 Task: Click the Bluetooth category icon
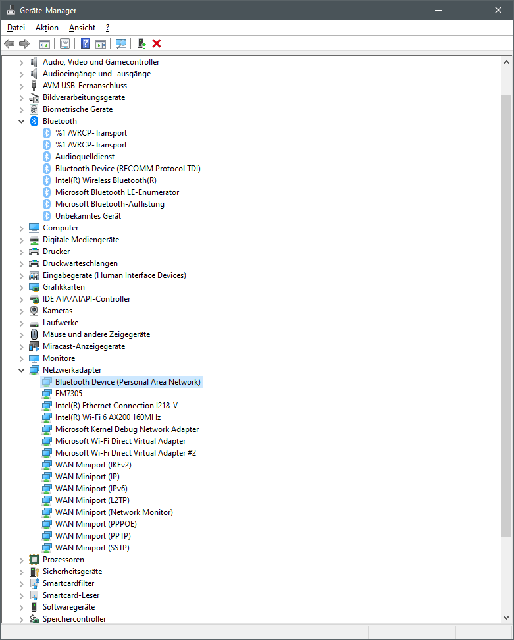pyautogui.click(x=34, y=121)
